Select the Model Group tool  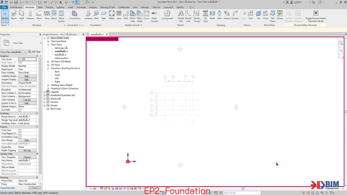(x=197, y=17)
